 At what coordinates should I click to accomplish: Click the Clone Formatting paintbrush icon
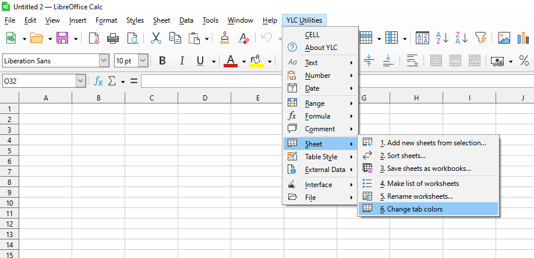pyautogui.click(x=225, y=38)
